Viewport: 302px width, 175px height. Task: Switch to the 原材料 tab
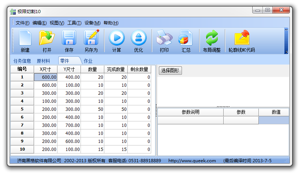(x=44, y=61)
